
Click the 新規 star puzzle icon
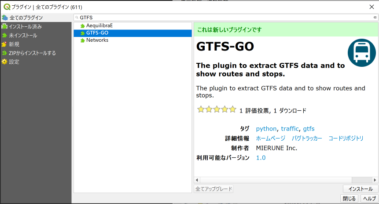pyautogui.click(x=4, y=44)
